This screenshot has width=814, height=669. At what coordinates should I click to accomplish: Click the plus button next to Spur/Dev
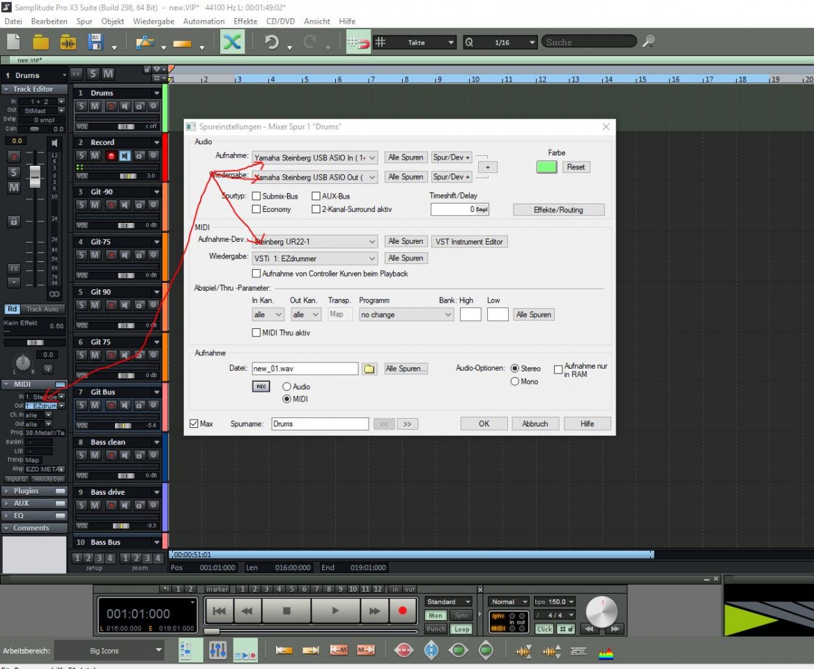(x=487, y=167)
